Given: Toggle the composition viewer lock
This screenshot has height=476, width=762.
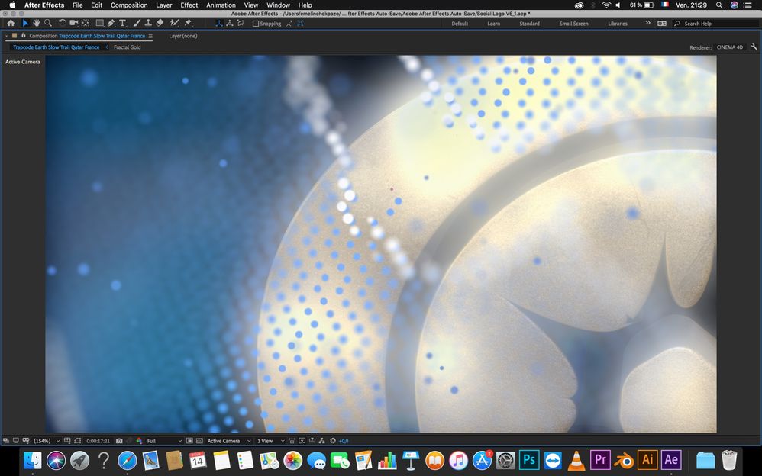Looking at the screenshot, I should pyautogui.click(x=24, y=35).
